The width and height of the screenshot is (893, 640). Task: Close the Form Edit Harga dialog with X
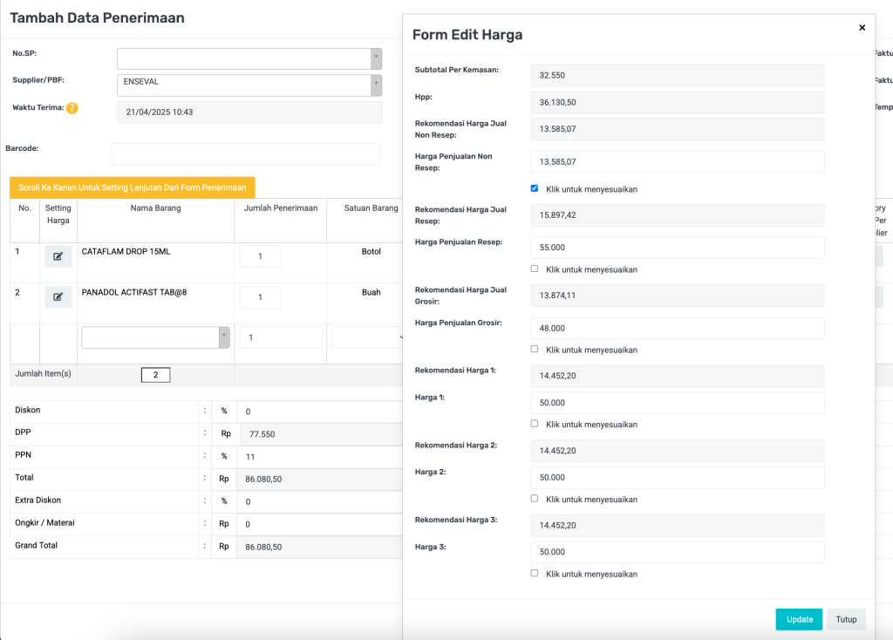click(862, 28)
